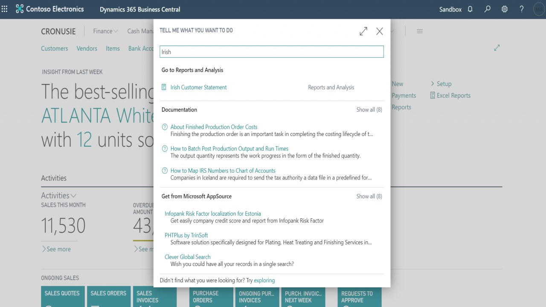Open the Sales Orders tile
This screenshot has height=307, width=546.
[x=108, y=297]
